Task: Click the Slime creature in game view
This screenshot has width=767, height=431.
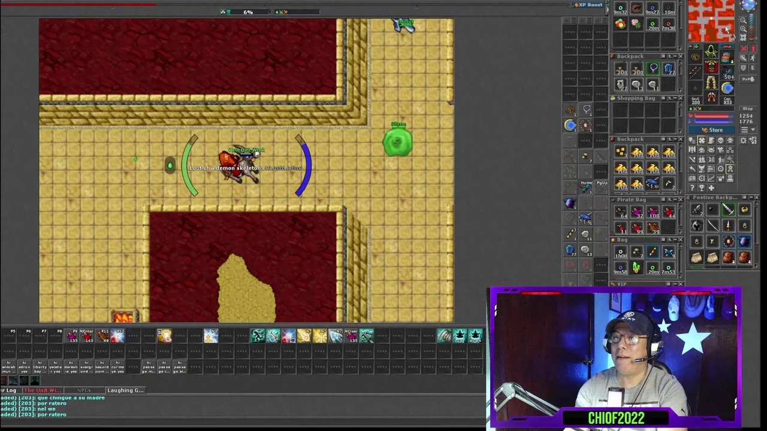Action: click(398, 142)
